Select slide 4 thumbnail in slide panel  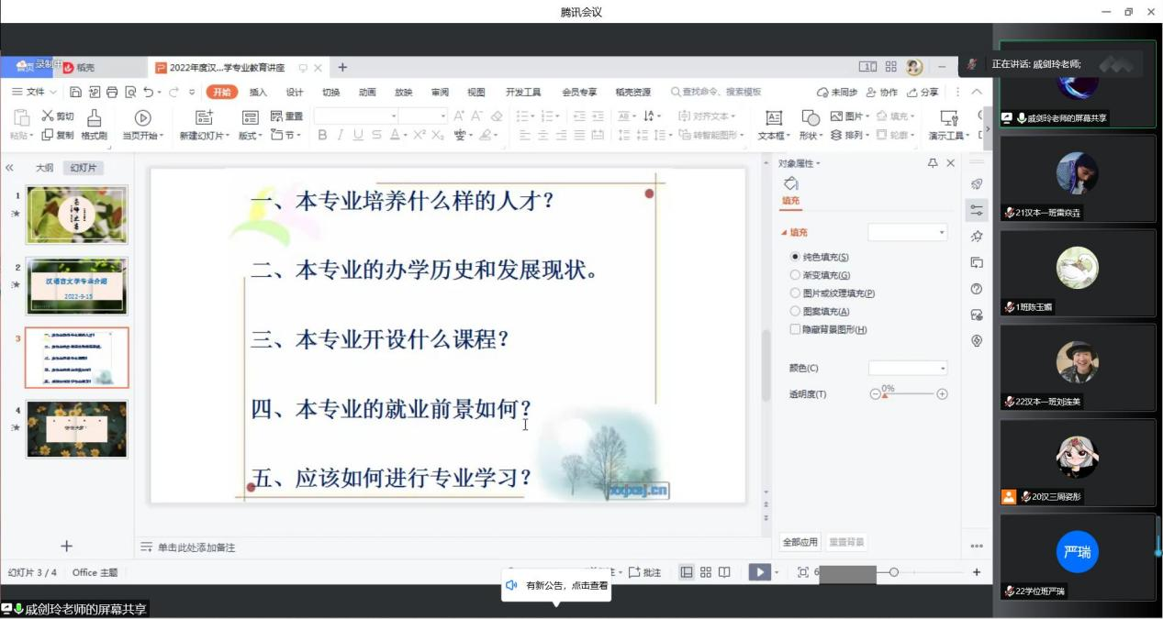tap(77, 429)
